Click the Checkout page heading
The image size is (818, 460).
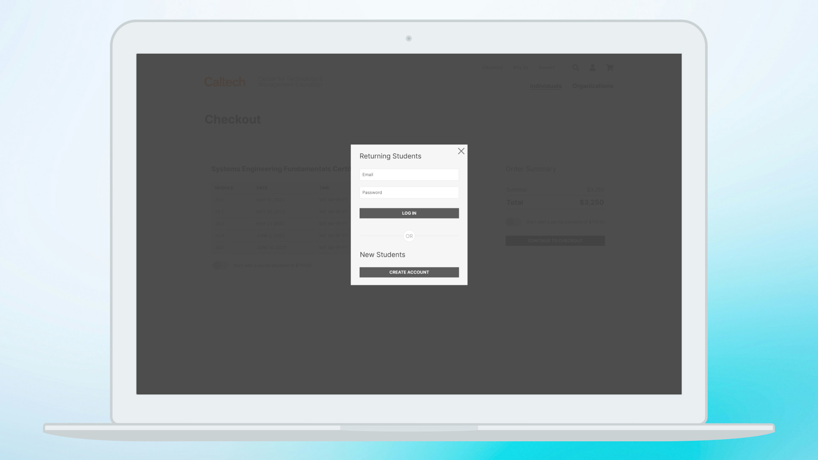pyautogui.click(x=233, y=119)
